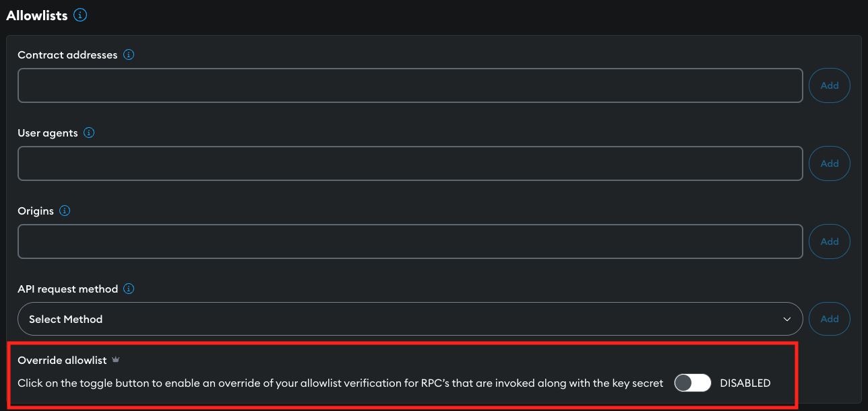Image resolution: width=868 pixels, height=411 pixels.
Task: Click the DISABLED status label
Action: coord(745,383)
